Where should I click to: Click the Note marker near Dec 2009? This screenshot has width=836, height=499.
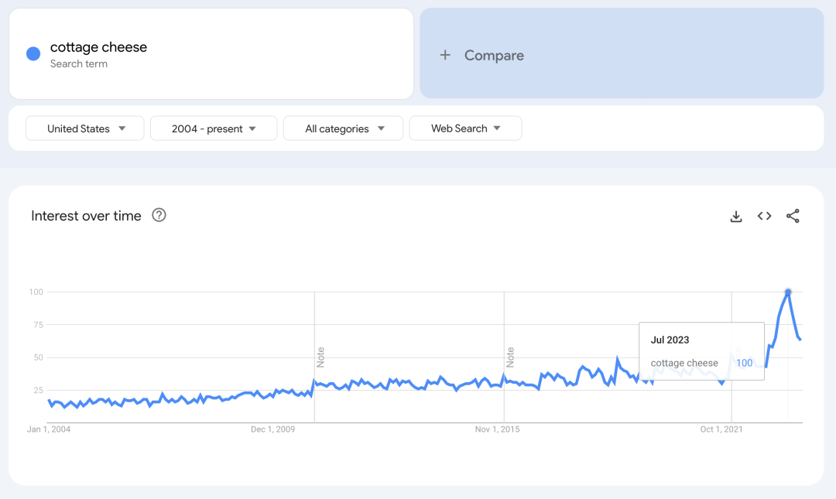click(320, 357)
